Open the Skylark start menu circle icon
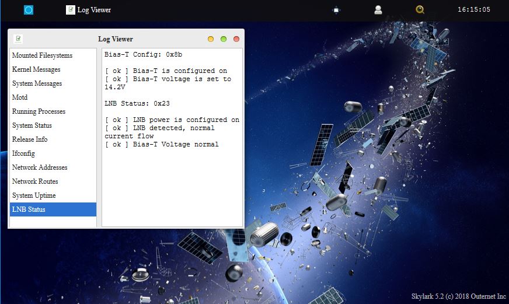The image size is (509, 304). point(29,10)
